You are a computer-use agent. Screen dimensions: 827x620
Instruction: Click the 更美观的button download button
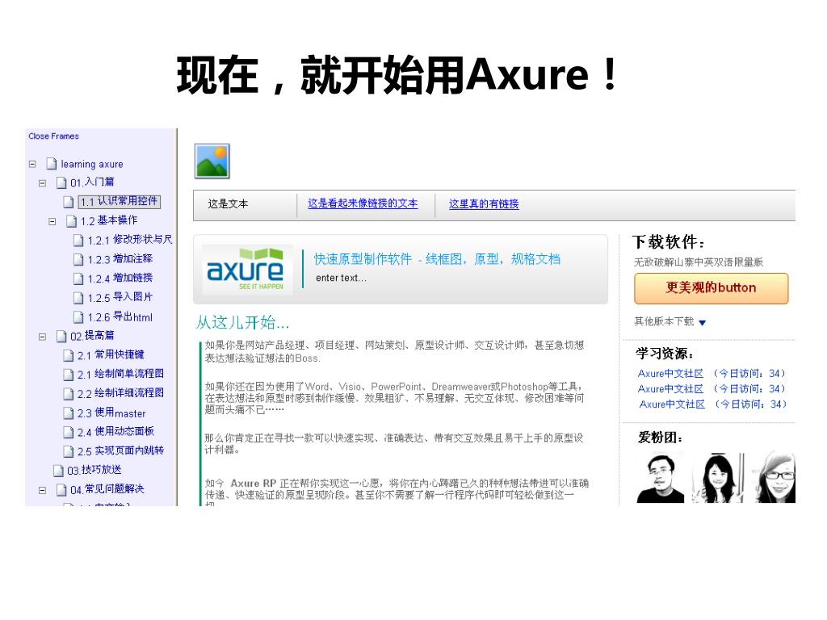711,288
